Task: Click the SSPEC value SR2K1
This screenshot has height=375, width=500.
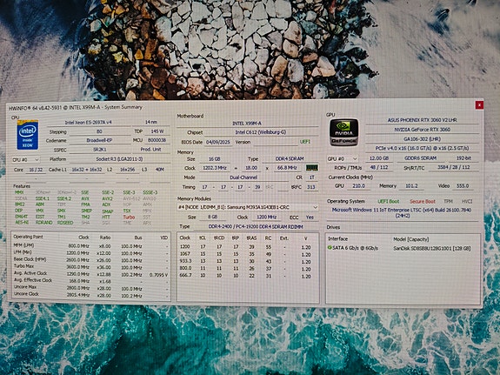Action: tap(99, 150)
